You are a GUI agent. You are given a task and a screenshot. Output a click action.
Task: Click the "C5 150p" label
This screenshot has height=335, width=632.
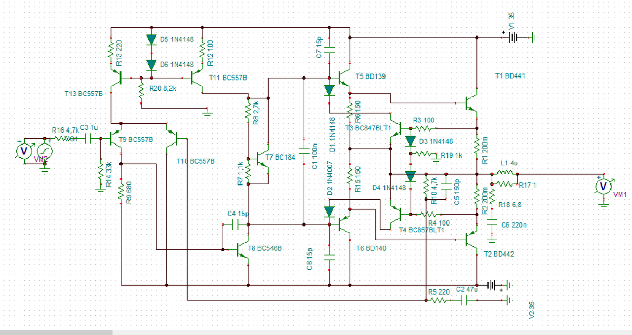pyautogui.click(x=457, y=192)
